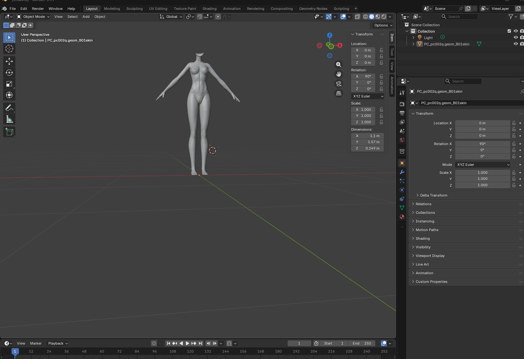The image size is (524, 359).
Task: Click the Options button in viewport
Action: (383, 25)
